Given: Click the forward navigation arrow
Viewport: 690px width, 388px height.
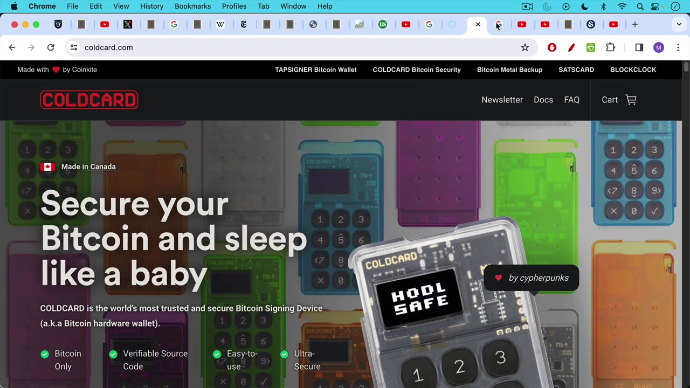Looking at the screenshot, I should pyautogui.click(x=31, y=47).
